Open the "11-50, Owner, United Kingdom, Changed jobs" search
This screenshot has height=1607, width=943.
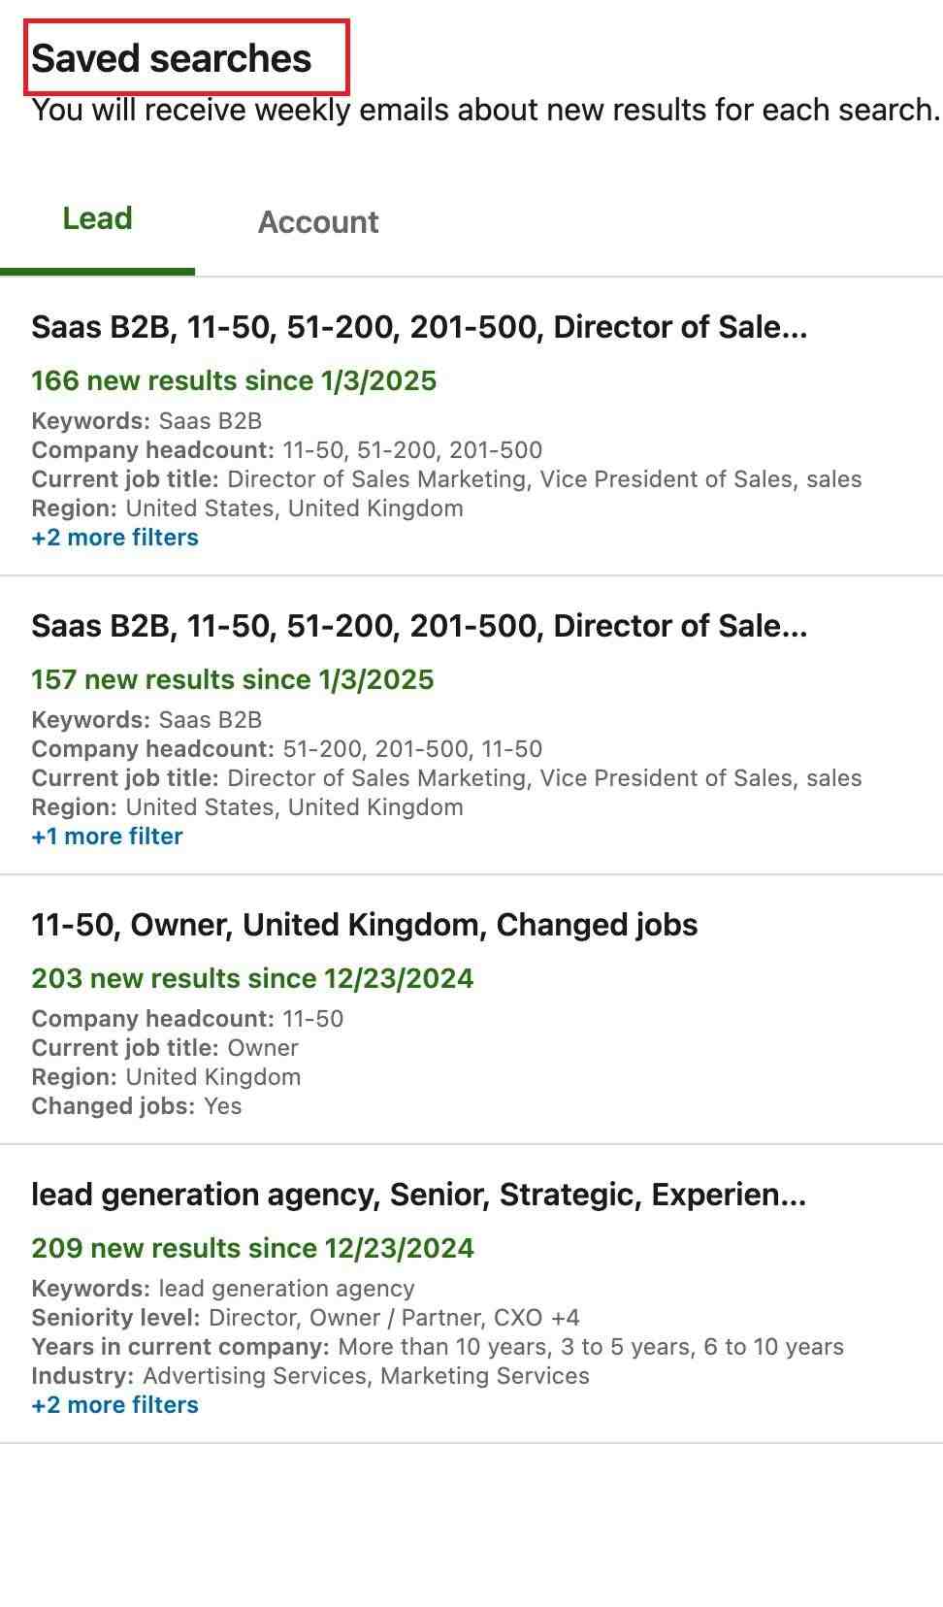[366, 925]
